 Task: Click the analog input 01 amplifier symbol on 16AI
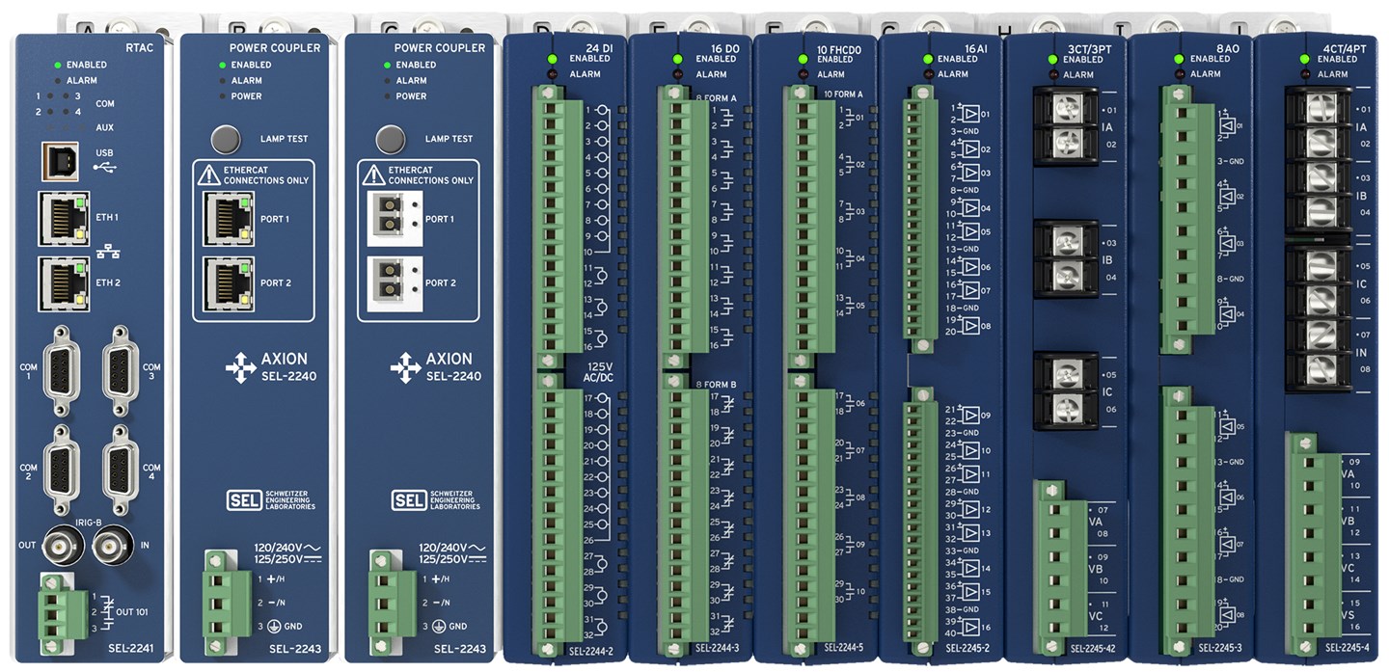(x=970, y=114)
